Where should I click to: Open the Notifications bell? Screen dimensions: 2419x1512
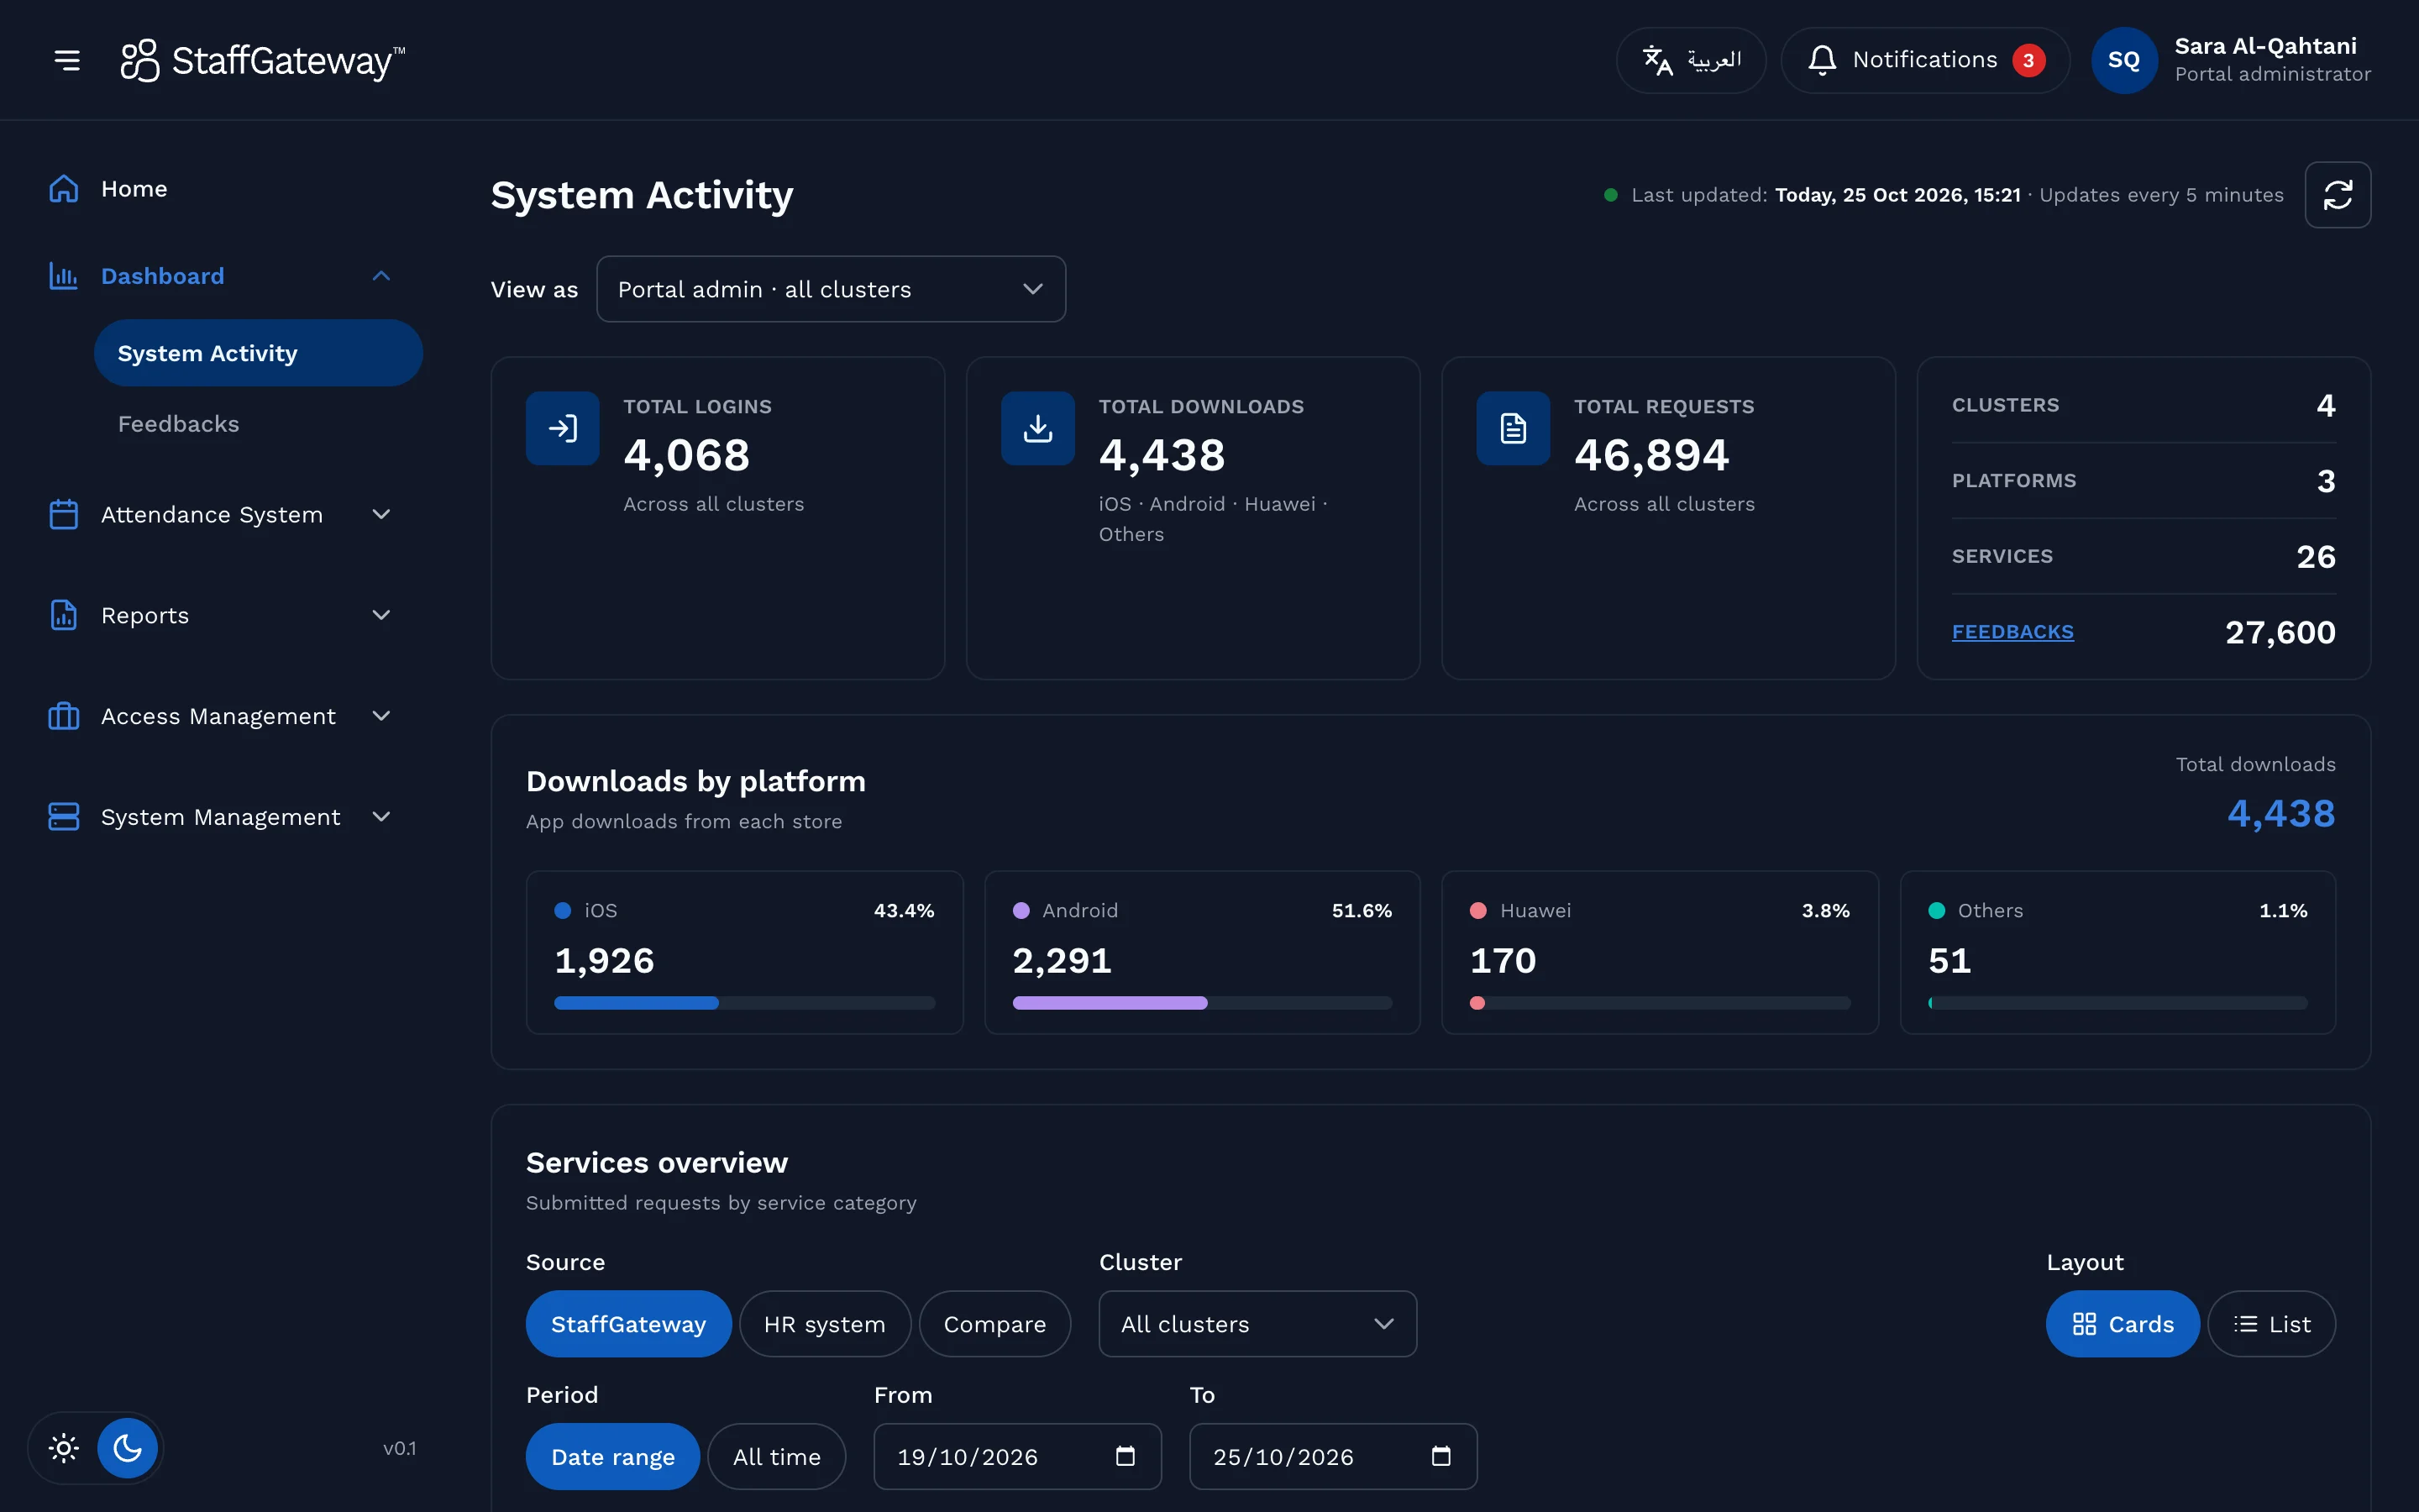click(1823, 60)
